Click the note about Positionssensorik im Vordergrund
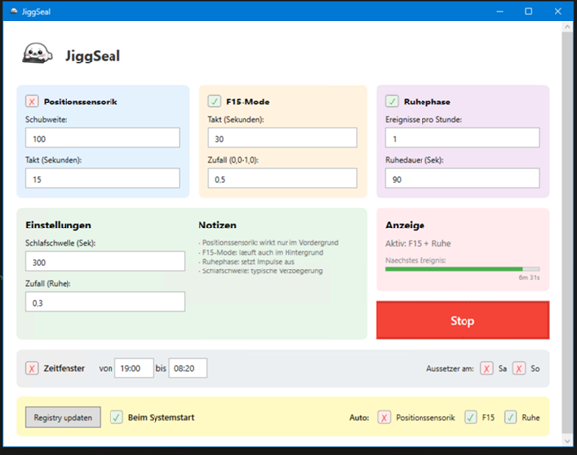This screenshot has width=577, height=455. tap(269, 242)
